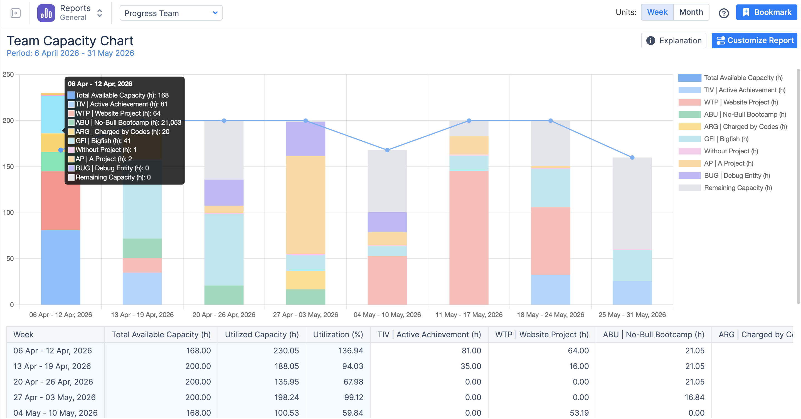Toggle Without Project legend entry
Viewport: 801px width, 419px height.
pyautogui.click(x=718, y=151)
